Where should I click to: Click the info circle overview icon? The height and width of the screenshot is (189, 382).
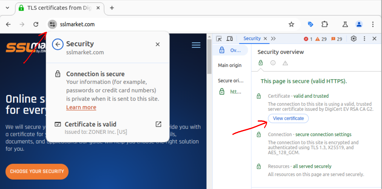click(x=273, y=63)
